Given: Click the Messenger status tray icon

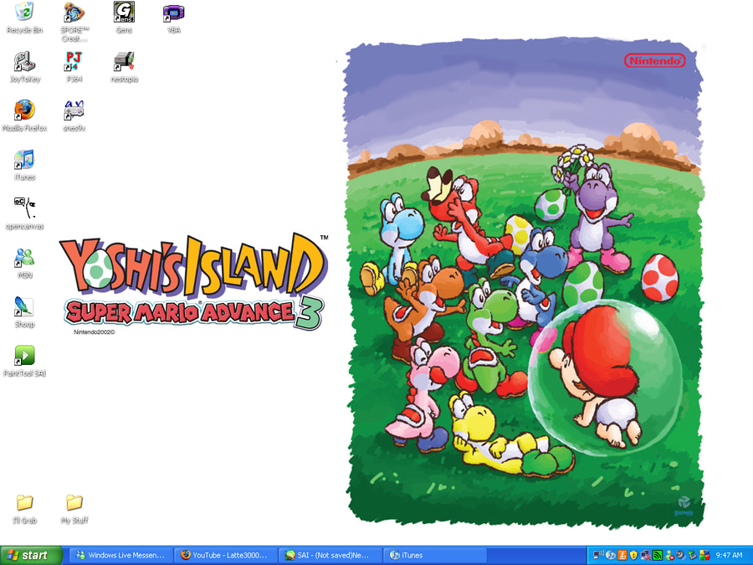Looking at the screenshot, I should [669, 556].
